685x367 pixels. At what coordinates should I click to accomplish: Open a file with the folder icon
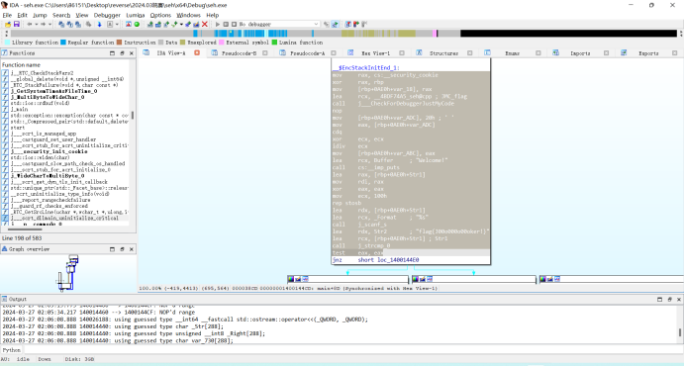coord(8,25)
